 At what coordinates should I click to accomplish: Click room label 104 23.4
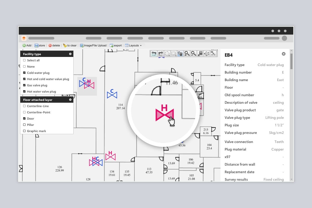[x=209, y=147]
